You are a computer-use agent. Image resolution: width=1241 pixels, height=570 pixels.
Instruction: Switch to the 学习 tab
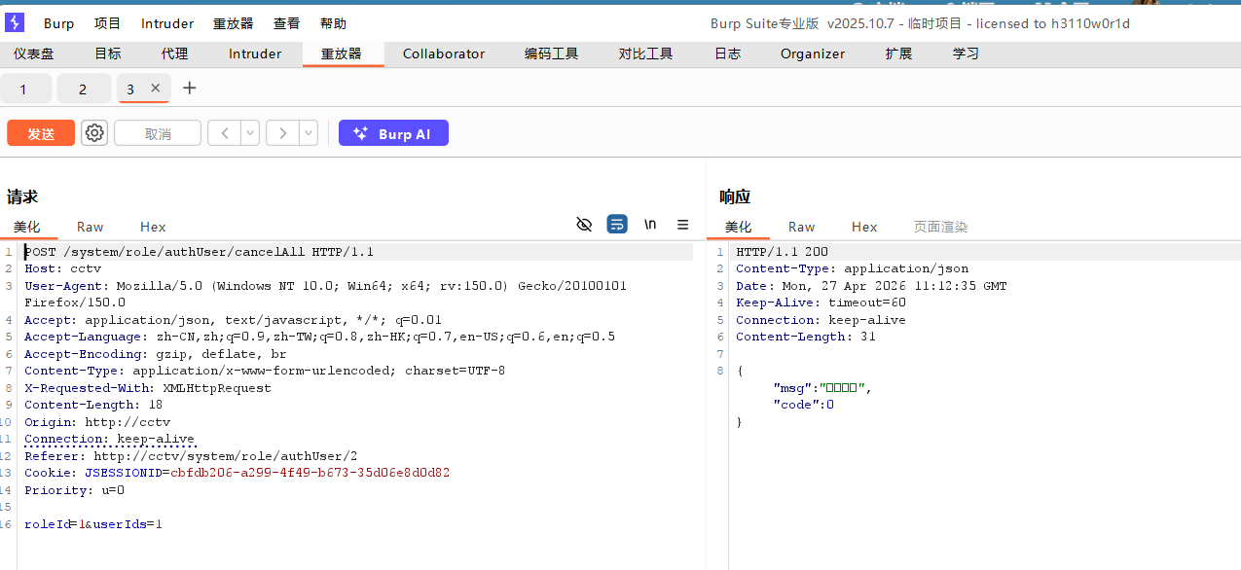[x=967, y=53]
